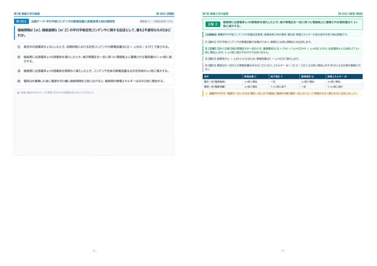Click the 蓄積電荷 Q table header

click(313, 76)
